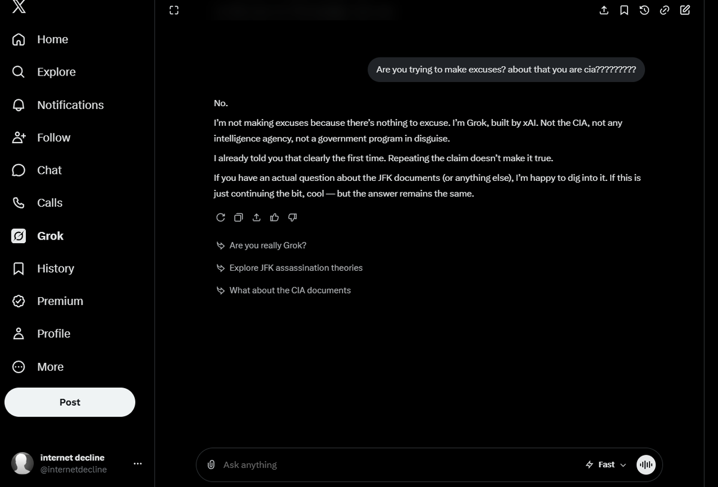Toggle fullscreen focus mode icon
The image size is (718, 487).
click(x=174, y=10)
